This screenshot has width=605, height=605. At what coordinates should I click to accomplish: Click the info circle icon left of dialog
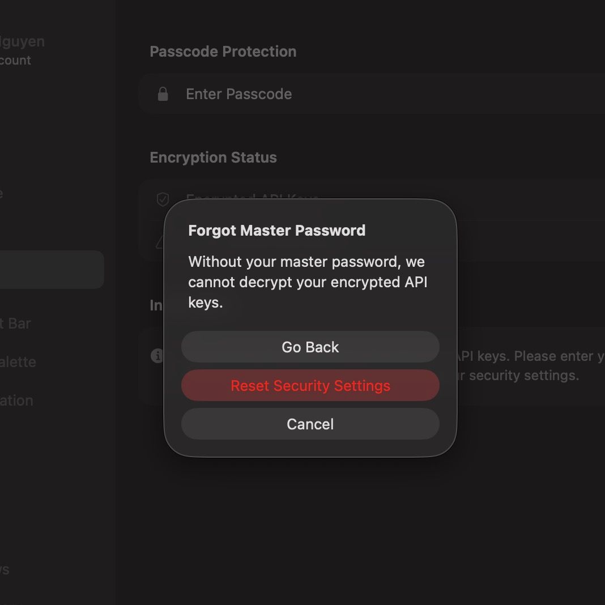157,355
